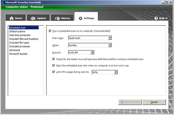Open the Help dropdown arrow
Image resolution: width=174 pixels, height=116 pixels.
166,18
